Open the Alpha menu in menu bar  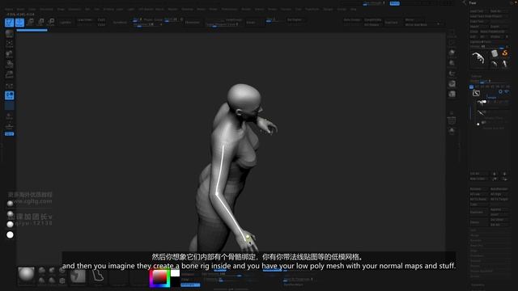[9, 9]
